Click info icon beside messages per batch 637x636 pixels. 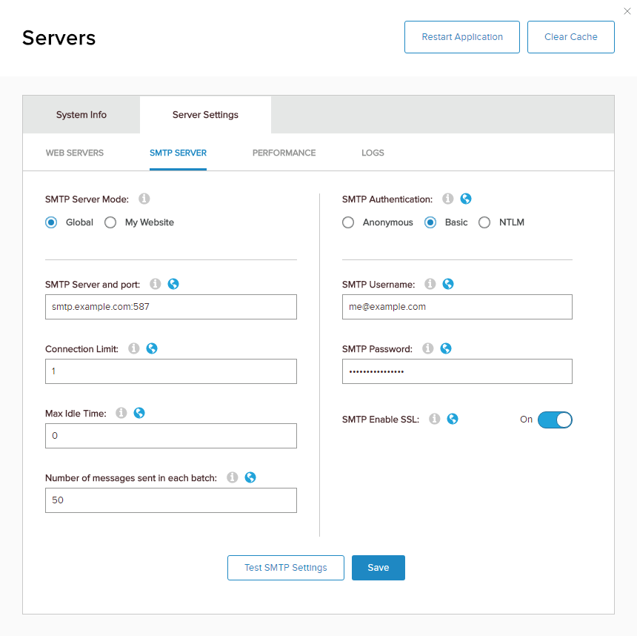(x=232, y=477)
